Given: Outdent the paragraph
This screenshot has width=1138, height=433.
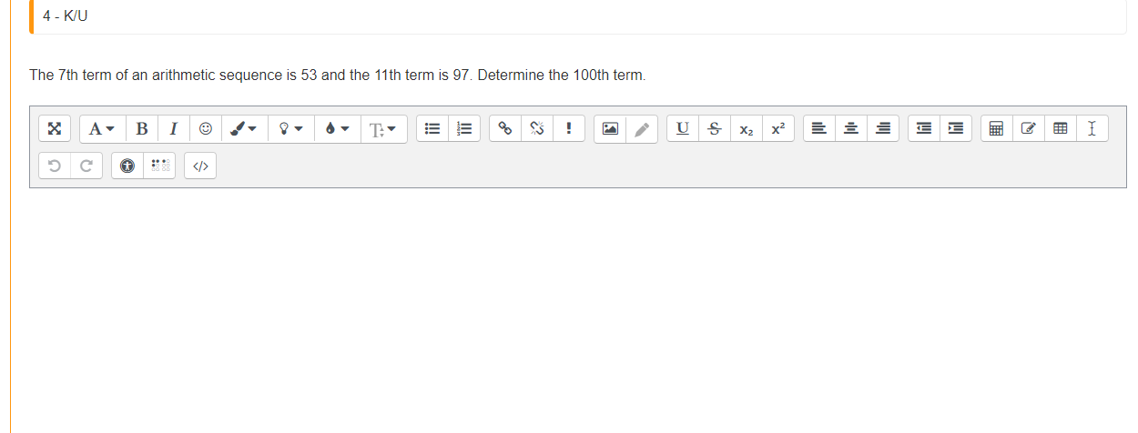Looking at the screenshot, I should (924, 129).
